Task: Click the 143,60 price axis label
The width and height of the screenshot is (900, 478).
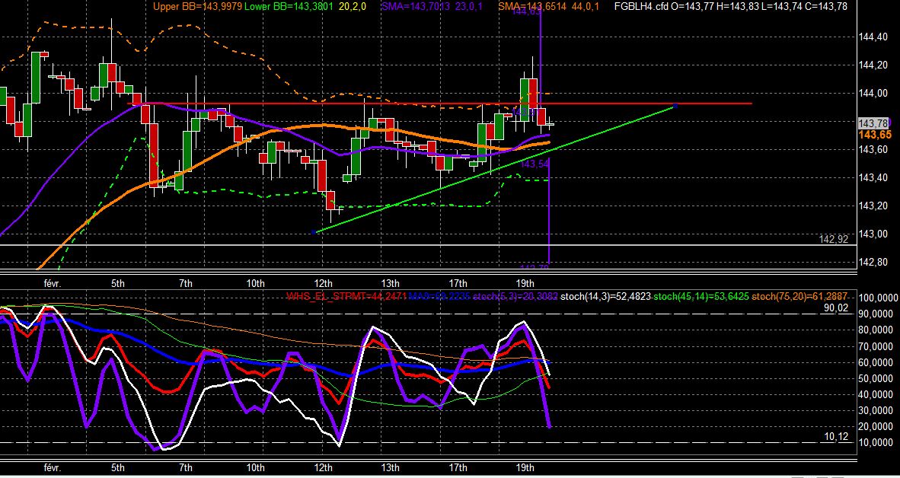Action: 875,149
